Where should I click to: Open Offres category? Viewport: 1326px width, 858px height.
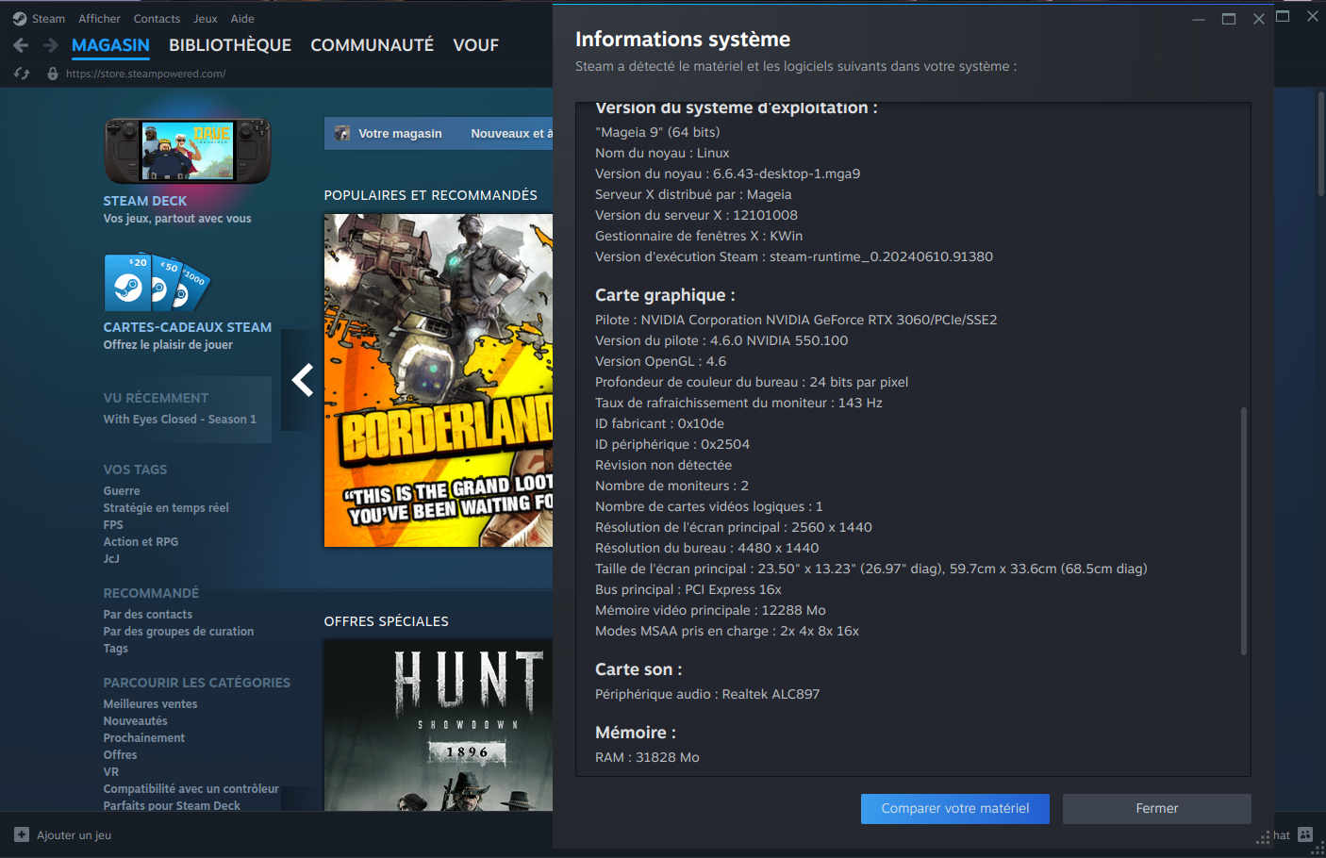[121, 755]
